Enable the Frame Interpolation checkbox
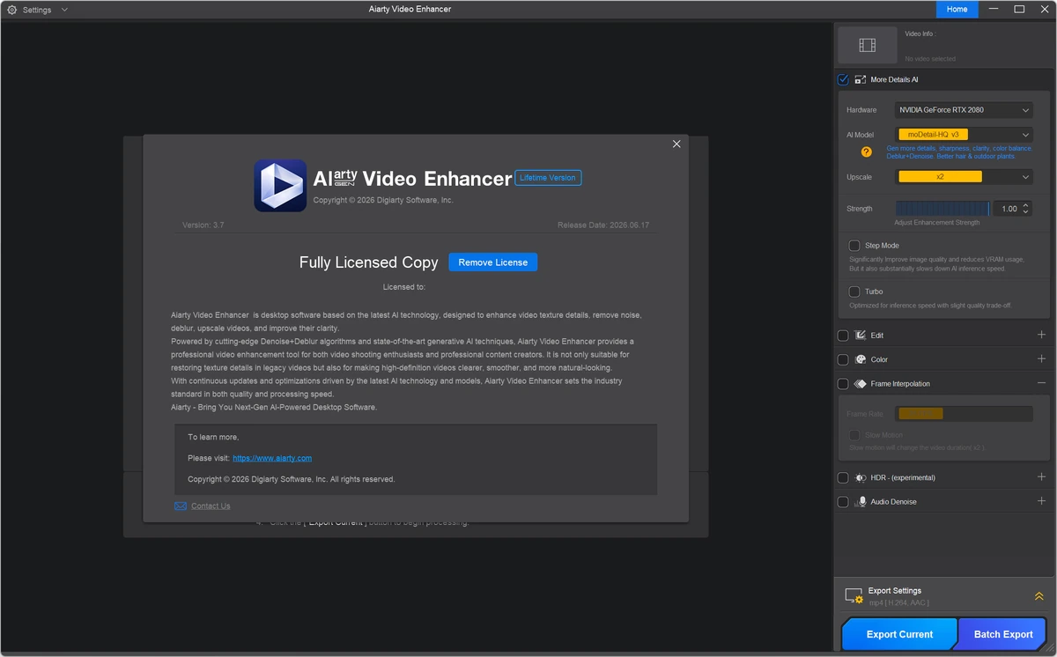Viewport: 1057px width, 657px height. pyautogui.click(x=843, y=384)
